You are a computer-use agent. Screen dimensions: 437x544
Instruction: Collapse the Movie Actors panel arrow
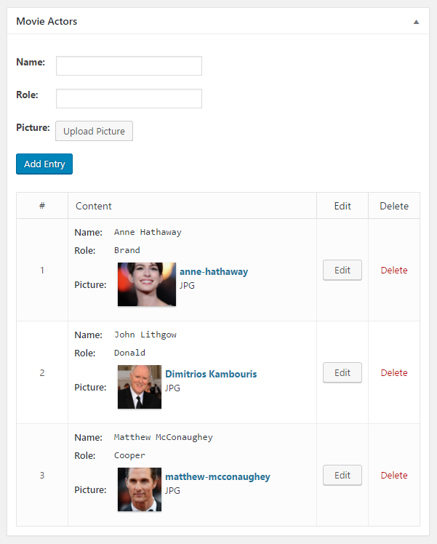[416, 22]
